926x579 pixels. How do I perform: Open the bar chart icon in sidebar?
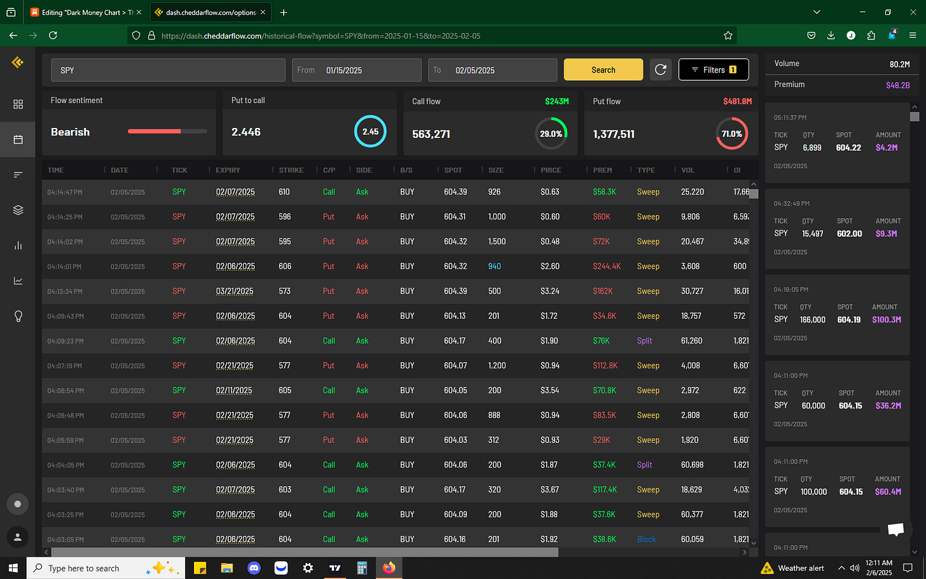[x=18, y=246]
